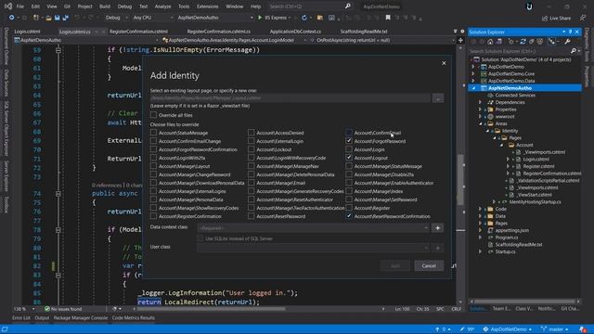Click the Sync/Refresh icon in Solution Explorer toolbar
Image resolution: width=594 pixels, height=334 pixels.
coord(523,42)
